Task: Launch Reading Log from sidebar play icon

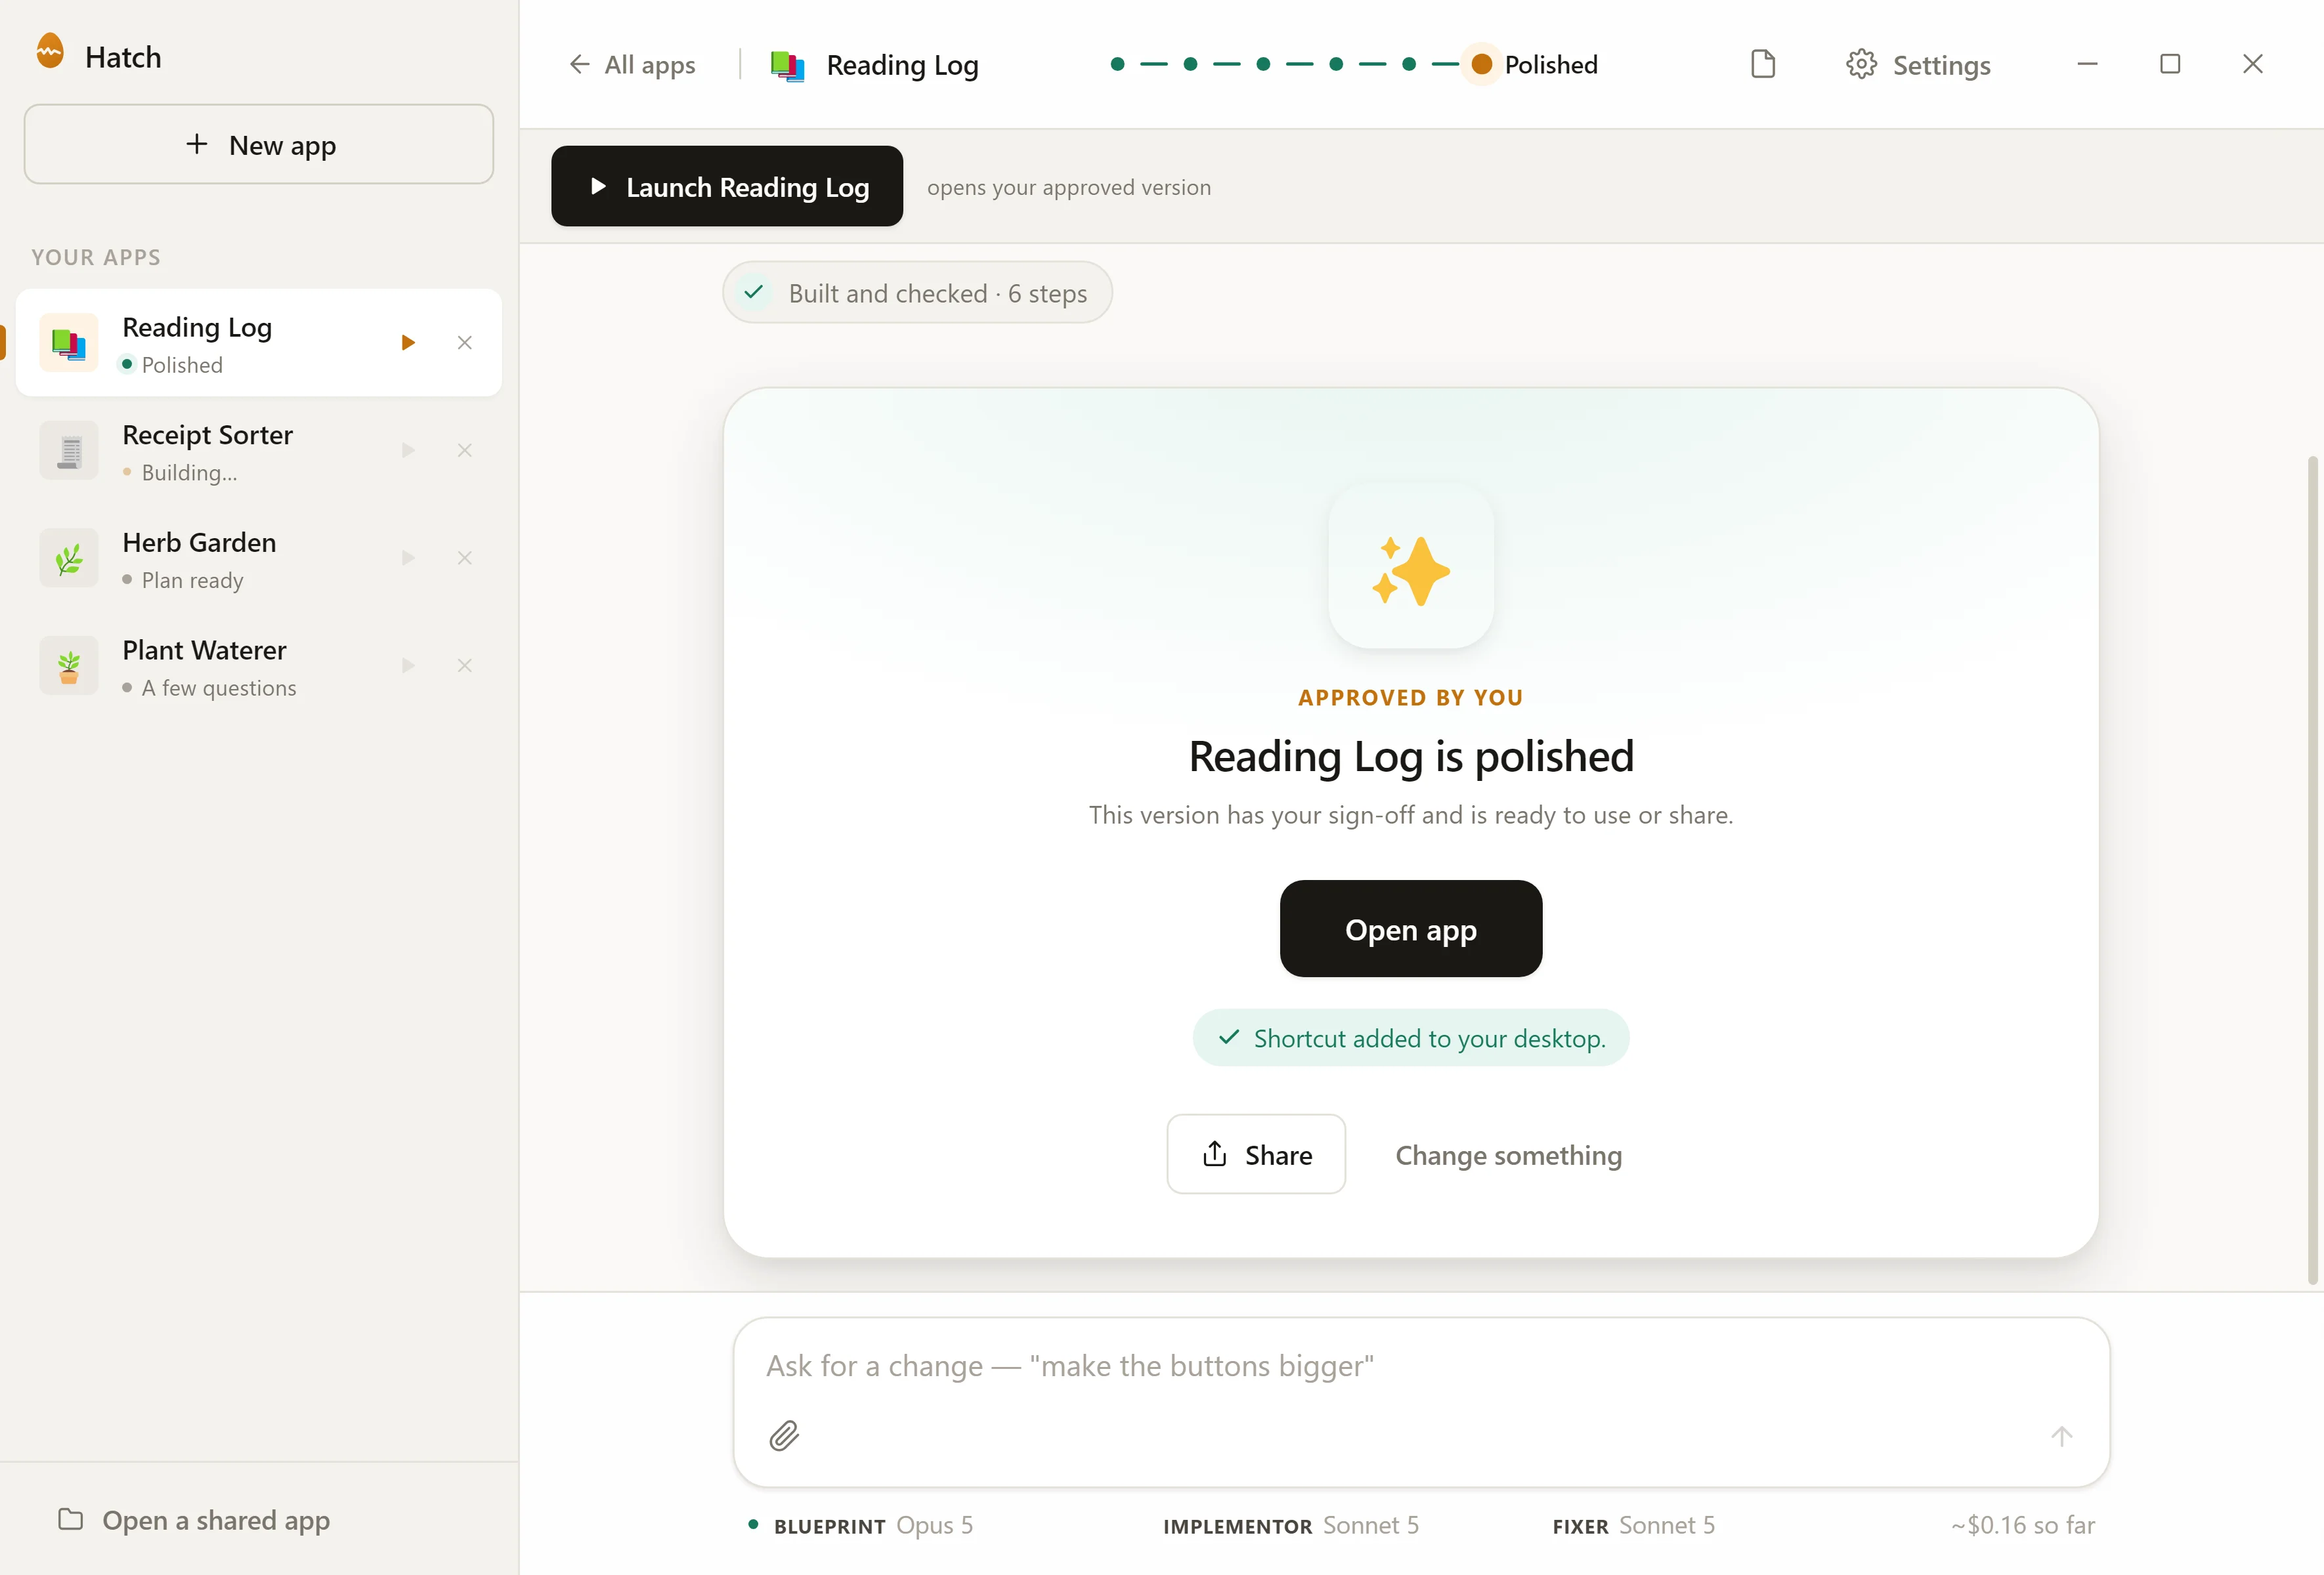Action: [408, 343]
